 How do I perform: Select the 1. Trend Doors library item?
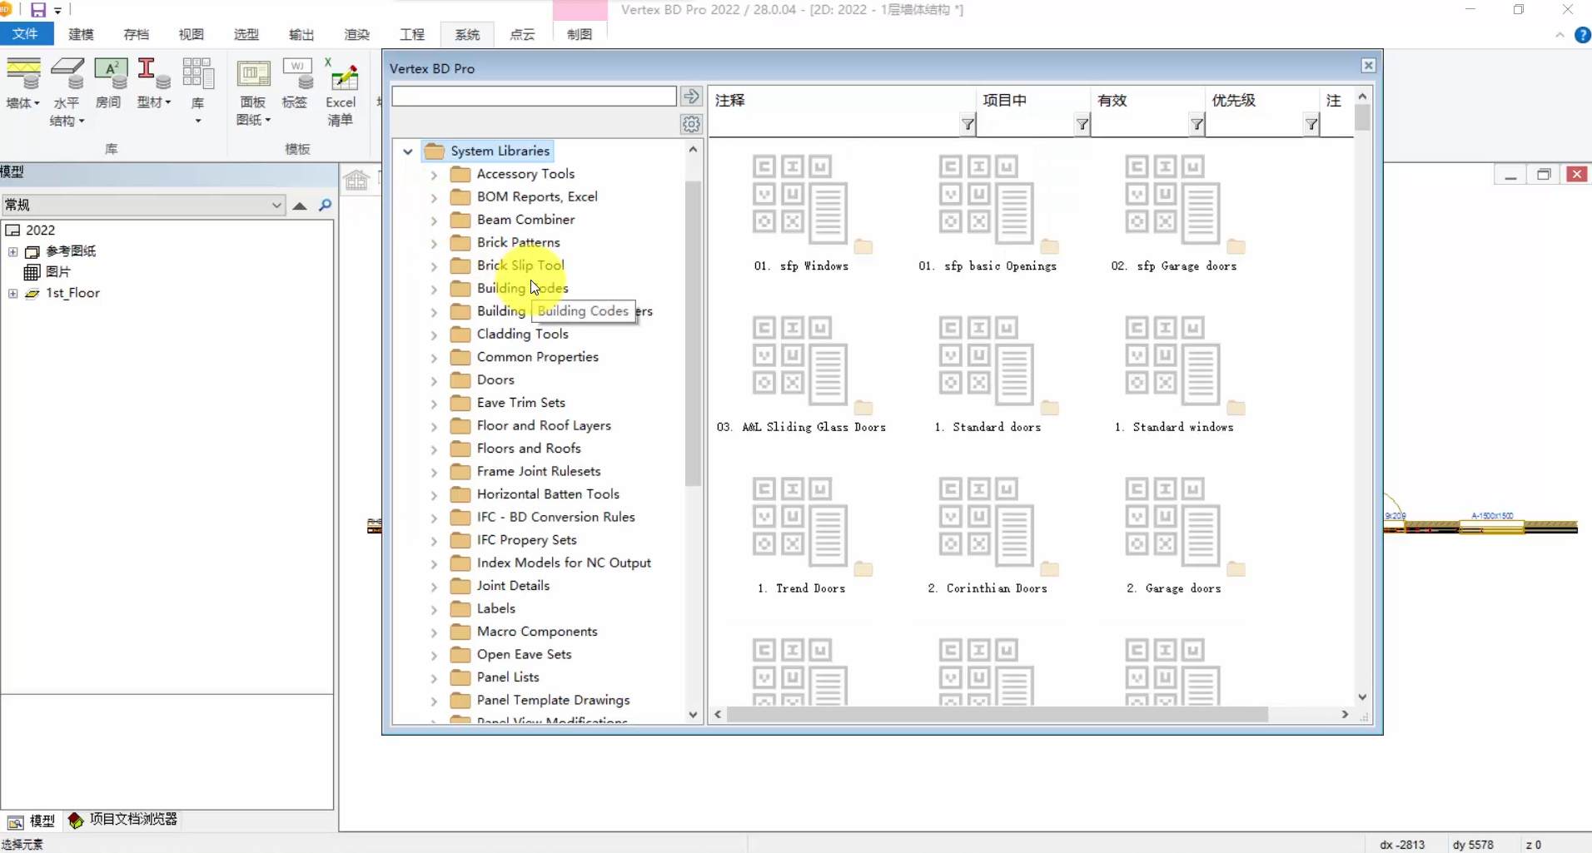pos(800,536)
